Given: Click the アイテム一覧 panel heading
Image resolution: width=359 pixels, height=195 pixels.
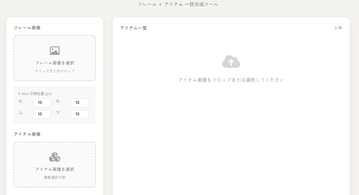Looking at the screenshot, I should pyautogui.click(x=133, y=28).
